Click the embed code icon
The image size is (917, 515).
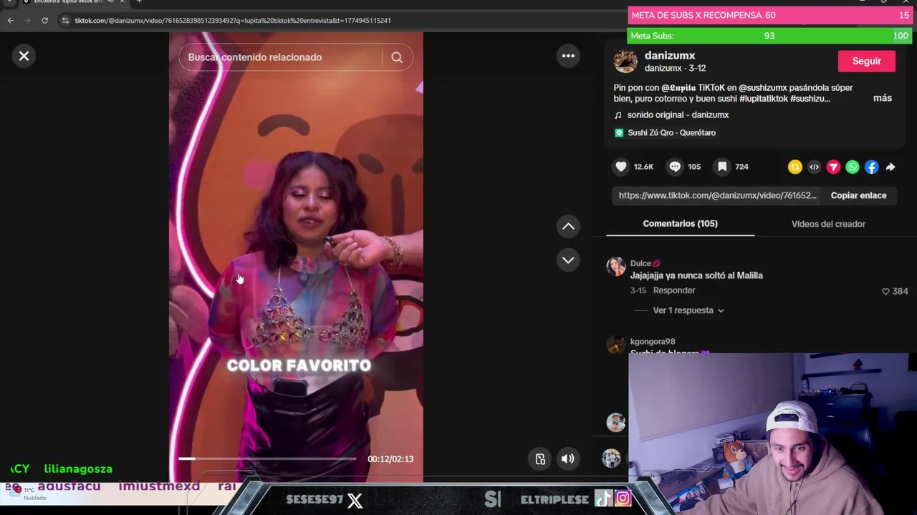[814, 167]
